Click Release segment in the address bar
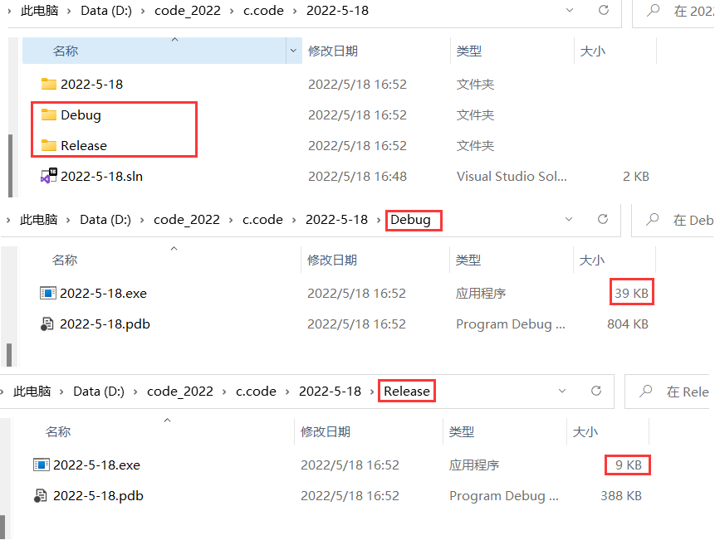 pos(407,392)
